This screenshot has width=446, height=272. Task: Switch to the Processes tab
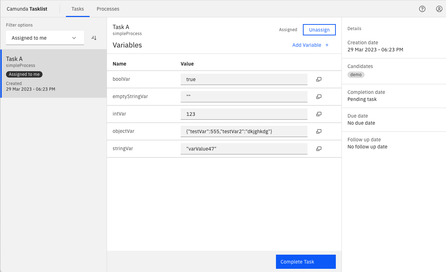(108, 9)
